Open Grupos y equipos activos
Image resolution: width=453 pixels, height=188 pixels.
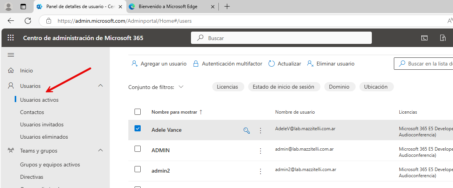(x=50, y=164)
